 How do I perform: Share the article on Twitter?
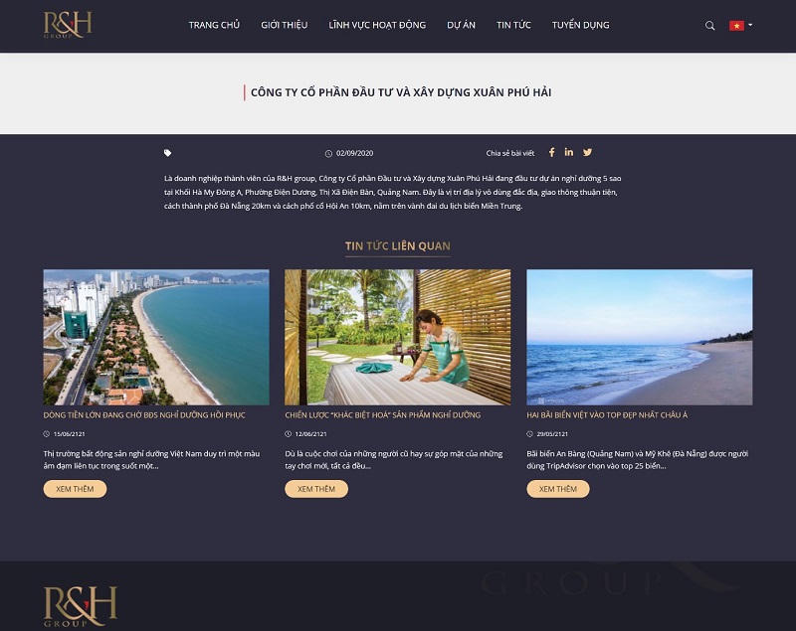(x=587, y=152)
